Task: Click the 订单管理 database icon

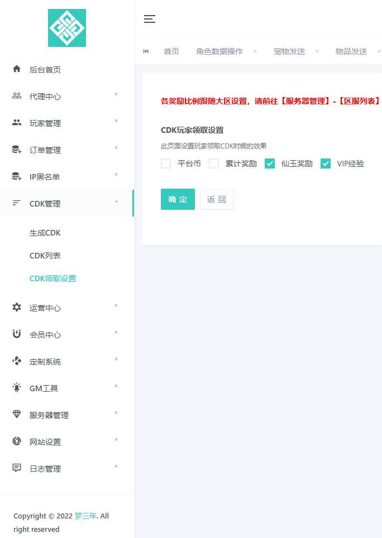Action: (16, 149)
